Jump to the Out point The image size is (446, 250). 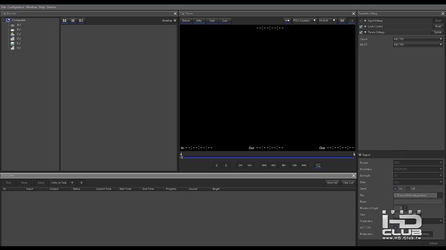(x=249, y=165)
